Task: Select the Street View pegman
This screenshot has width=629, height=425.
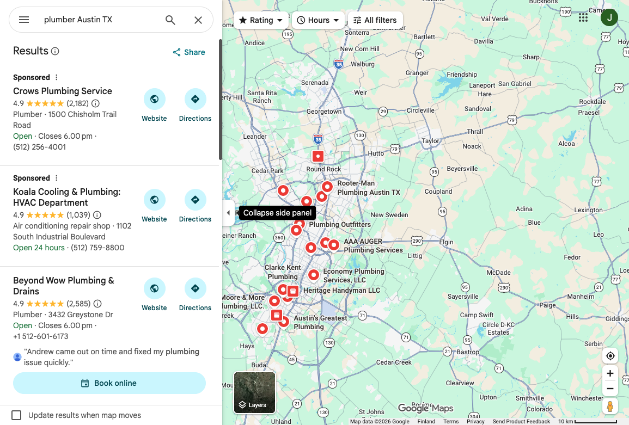Action: (610, 406)
